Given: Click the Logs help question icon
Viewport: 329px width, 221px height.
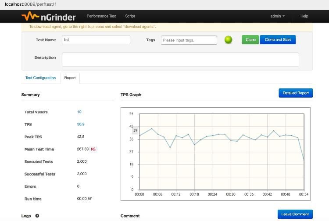Looking at the screenshot, I should click(37, 216).
